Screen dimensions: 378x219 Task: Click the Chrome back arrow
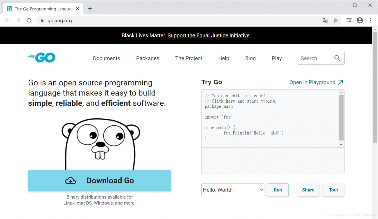pos(8,20)
